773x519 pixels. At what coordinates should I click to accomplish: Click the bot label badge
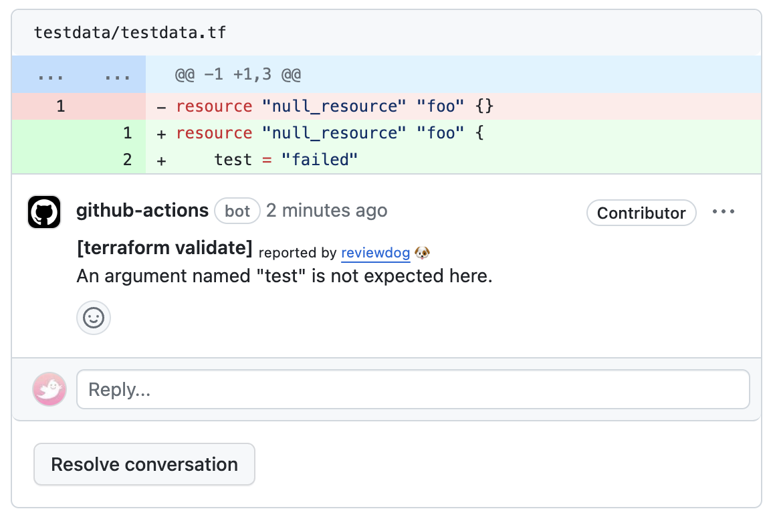237,211
